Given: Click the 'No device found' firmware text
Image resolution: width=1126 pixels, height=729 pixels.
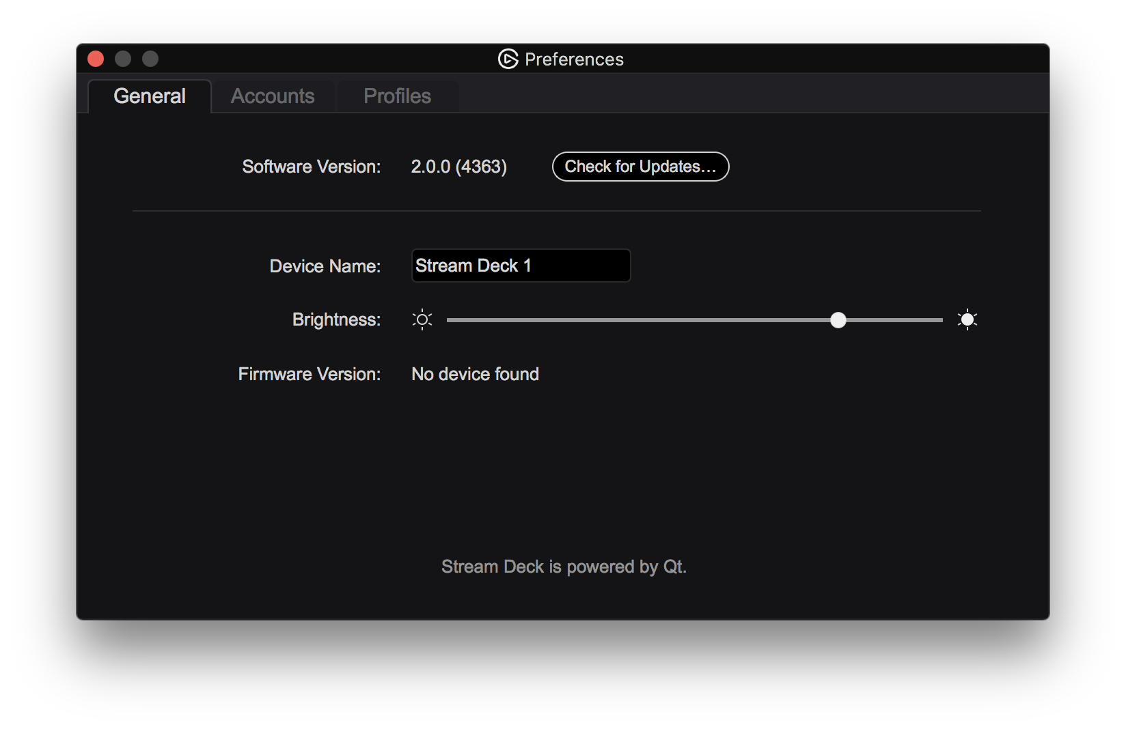Looking at the screenshot, I should pos(475,374).
